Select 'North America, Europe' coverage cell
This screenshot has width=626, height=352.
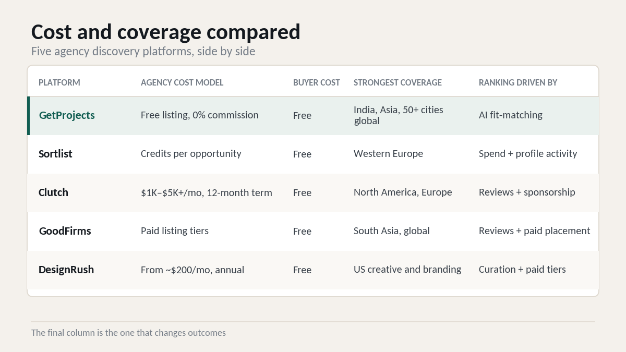(403, 192)
